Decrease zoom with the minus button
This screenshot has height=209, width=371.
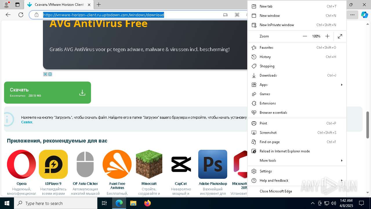(305, 36)
